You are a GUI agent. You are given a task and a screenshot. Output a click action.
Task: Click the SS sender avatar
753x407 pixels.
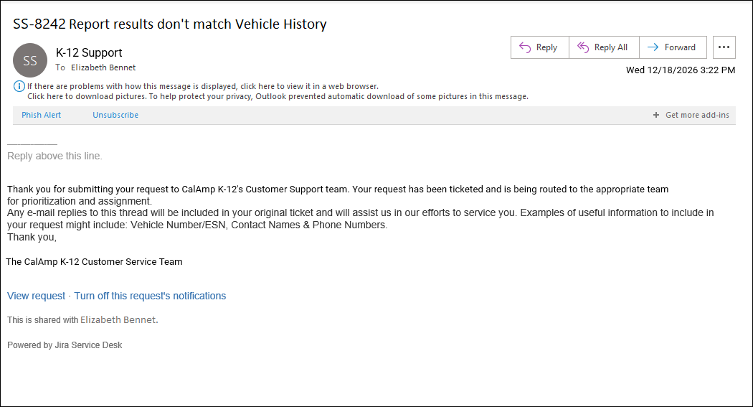[x=30, y=60]
